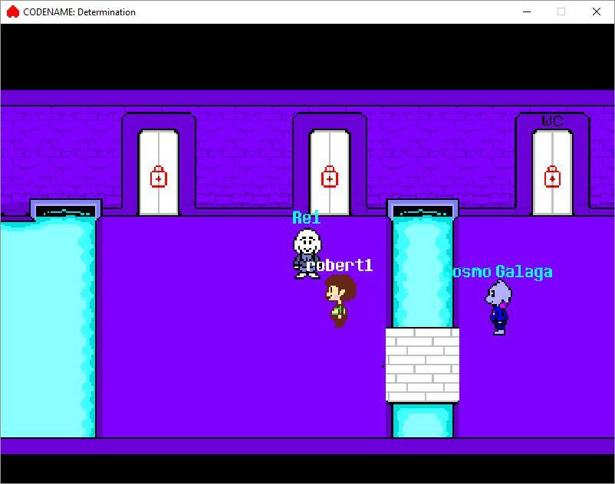Select the brown-haired robert1 character sprite
615x484 pixels.
click(340, 301)
